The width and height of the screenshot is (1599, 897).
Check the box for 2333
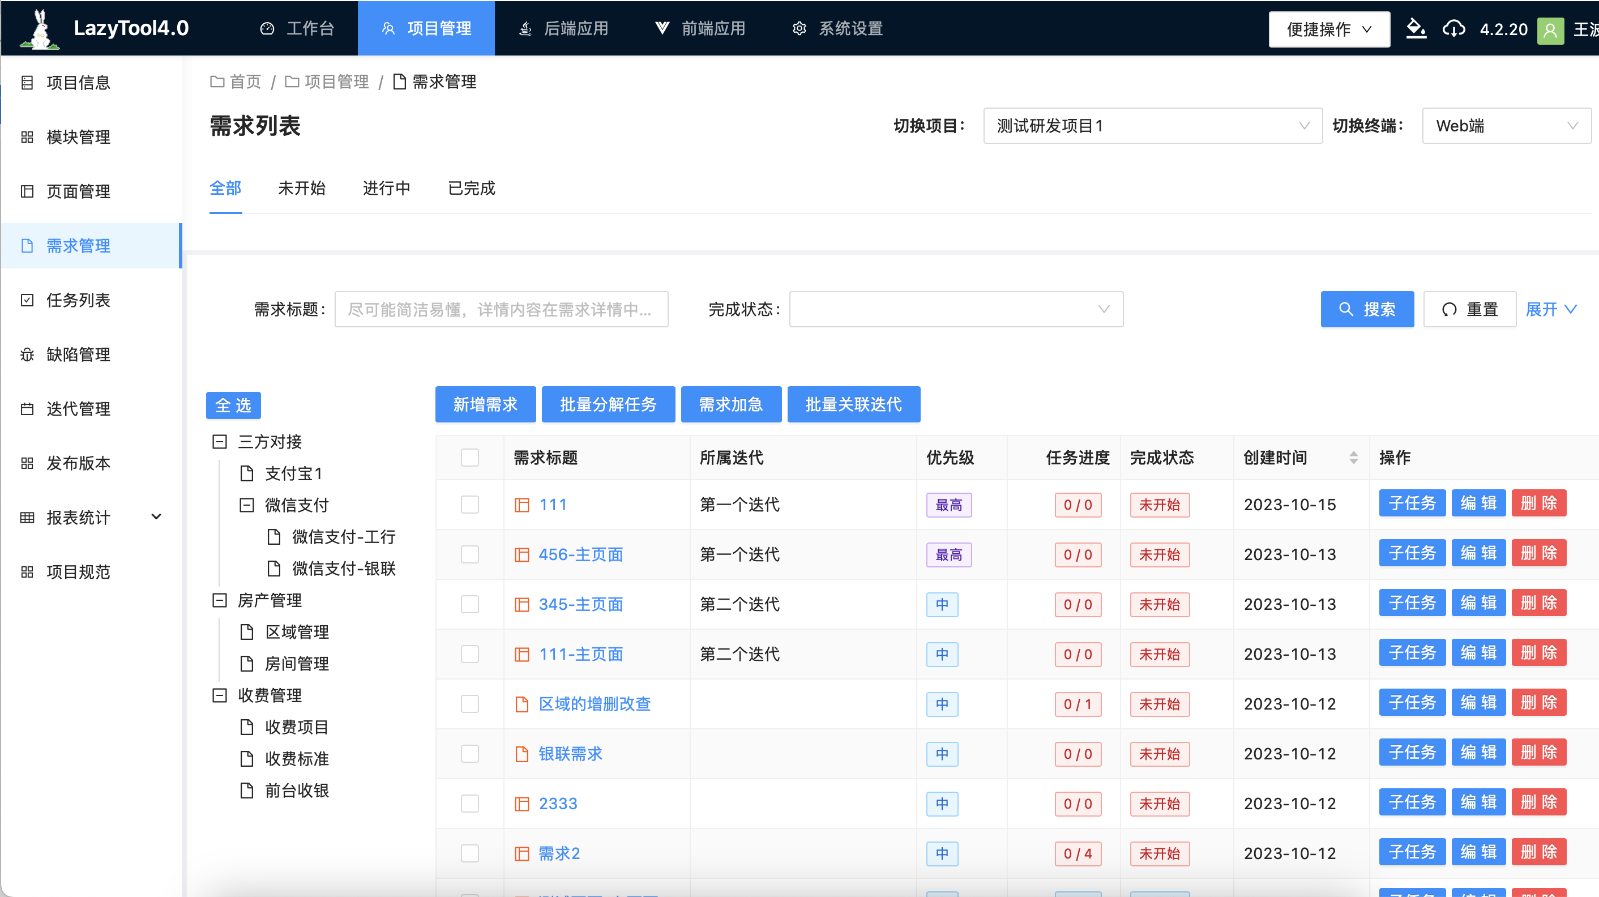point(470,803)
